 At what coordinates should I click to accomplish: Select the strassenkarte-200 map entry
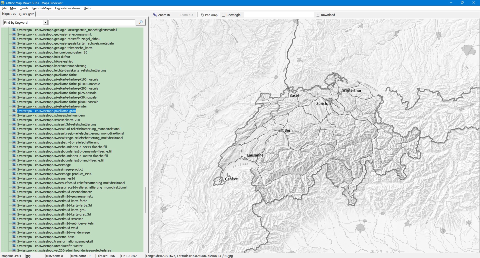[48, 120]
